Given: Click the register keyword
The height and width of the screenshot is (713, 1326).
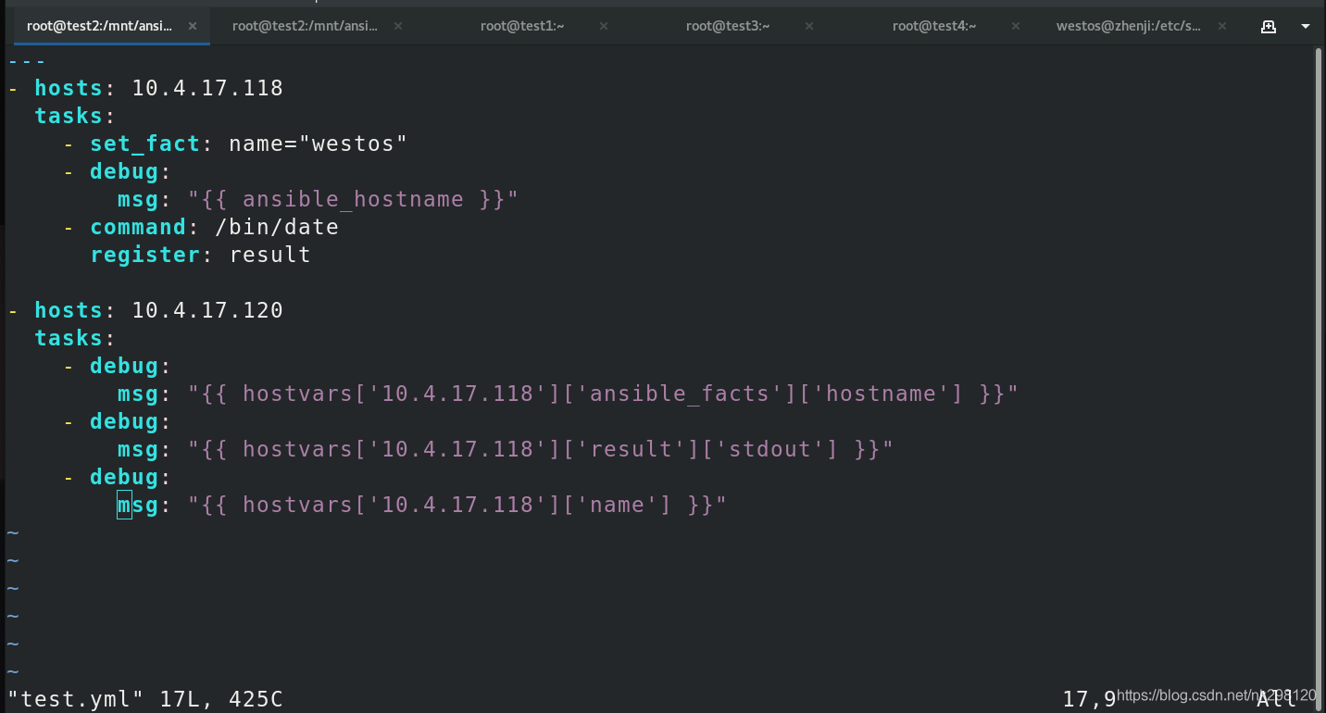Looking at the screenshot, I should (144, 255).
